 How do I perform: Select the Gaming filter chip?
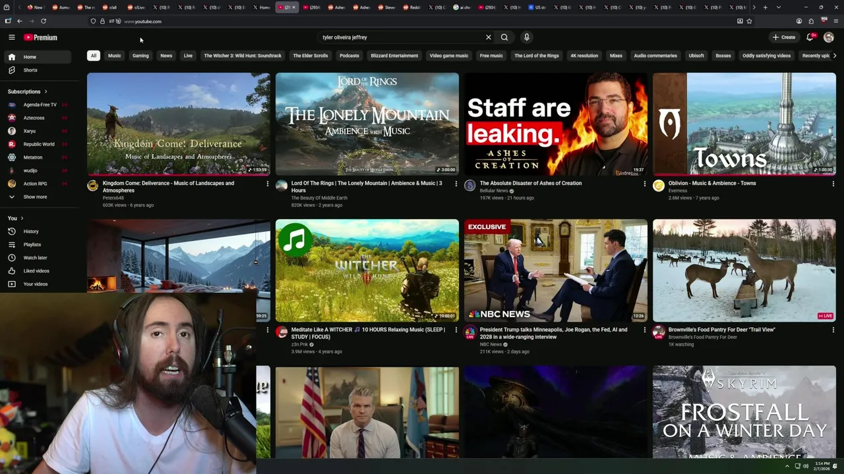(x=140, y=55)
